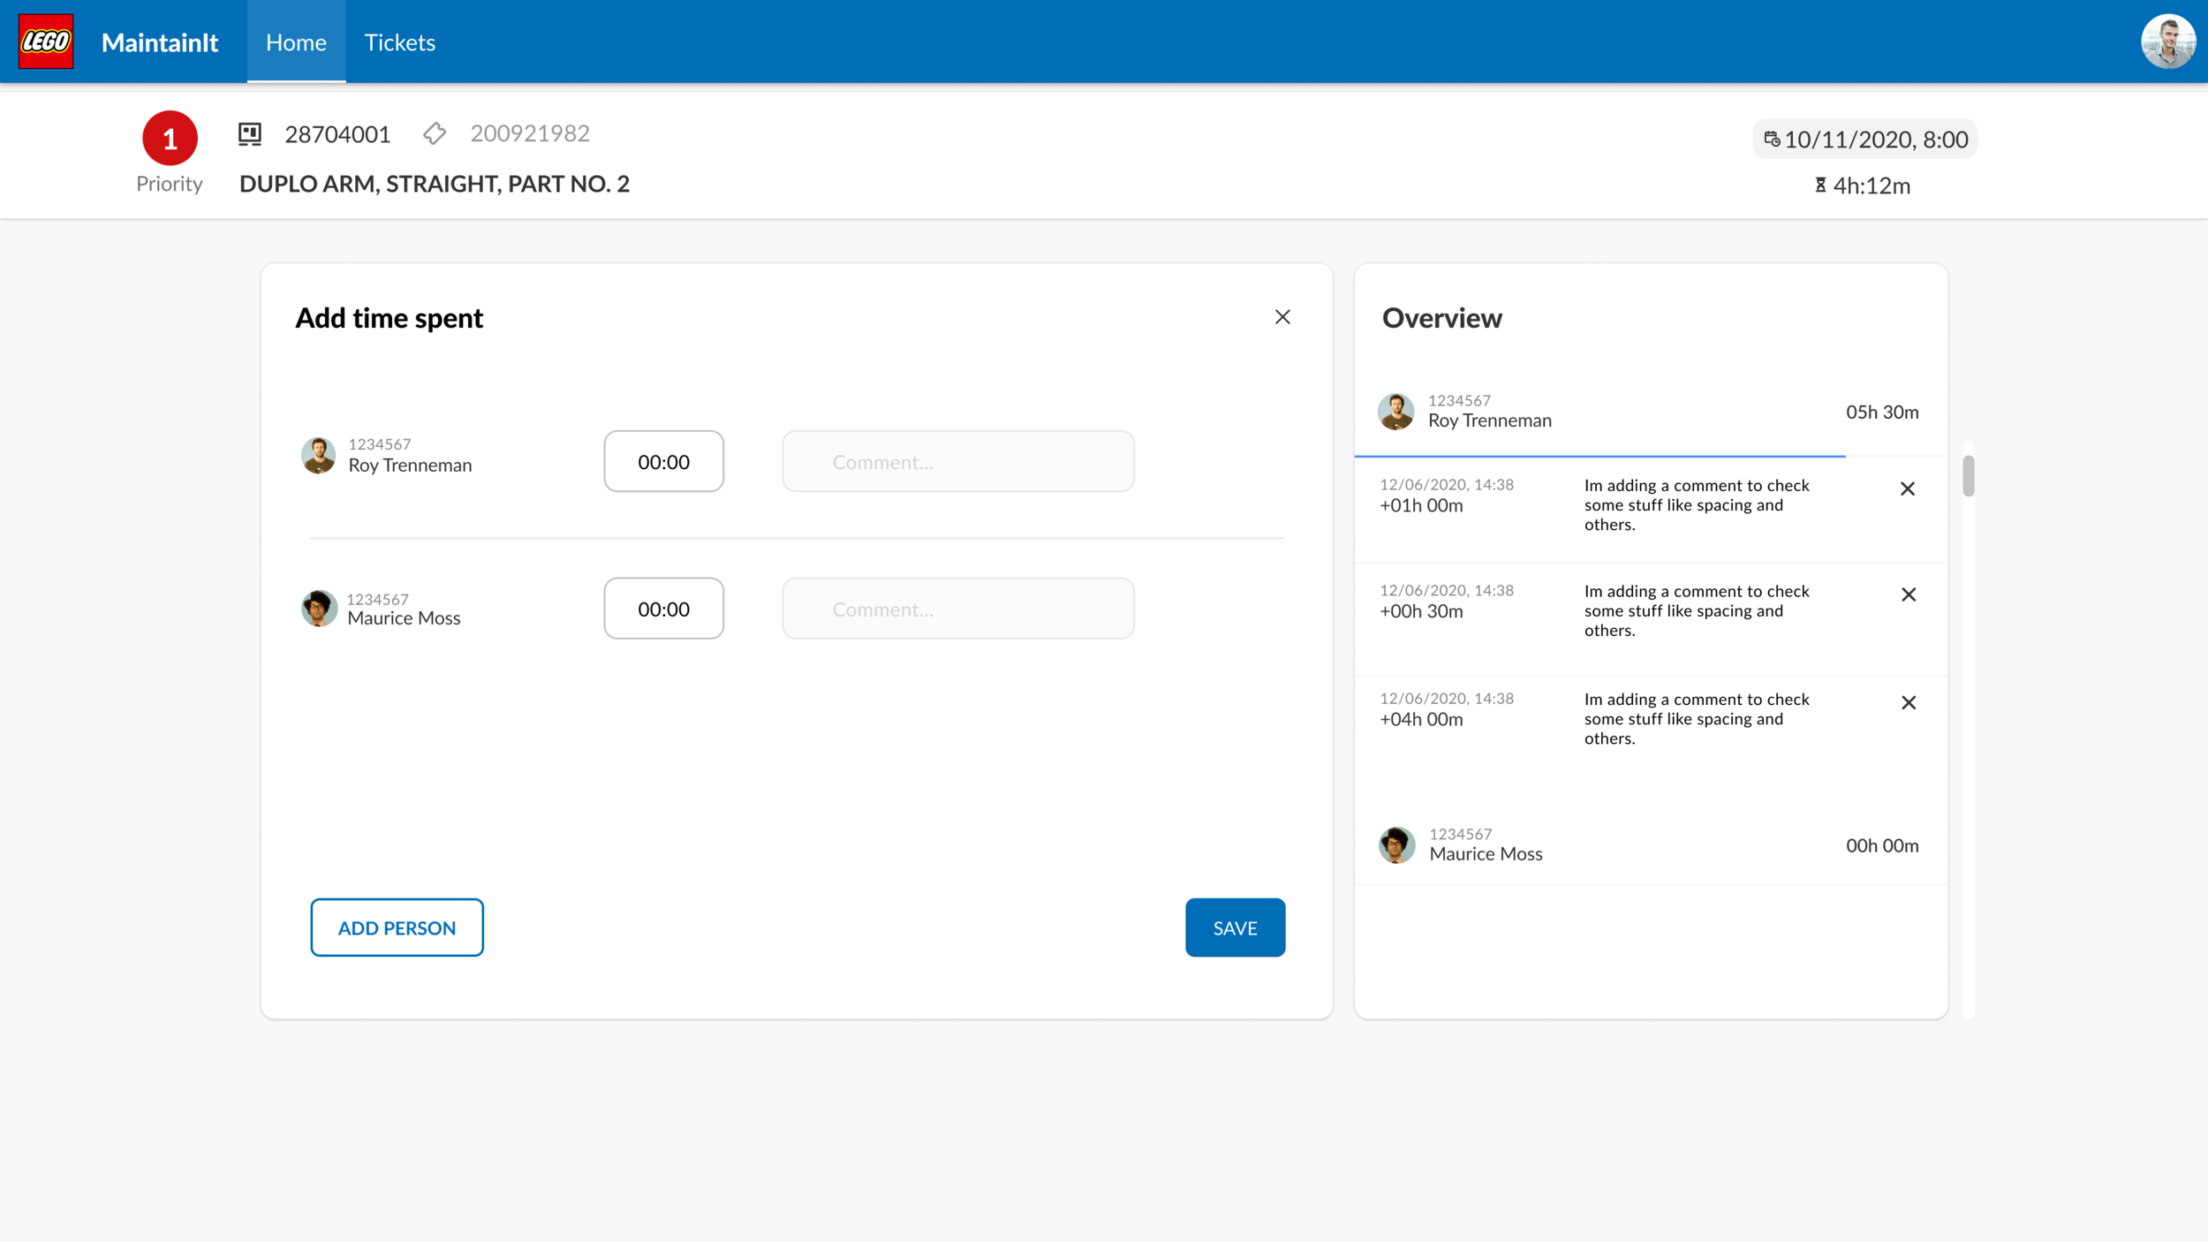Click the Priority label

(x=170, y=184)
